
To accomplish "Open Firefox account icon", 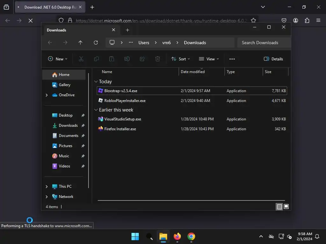I will click(x=295, y=20).
